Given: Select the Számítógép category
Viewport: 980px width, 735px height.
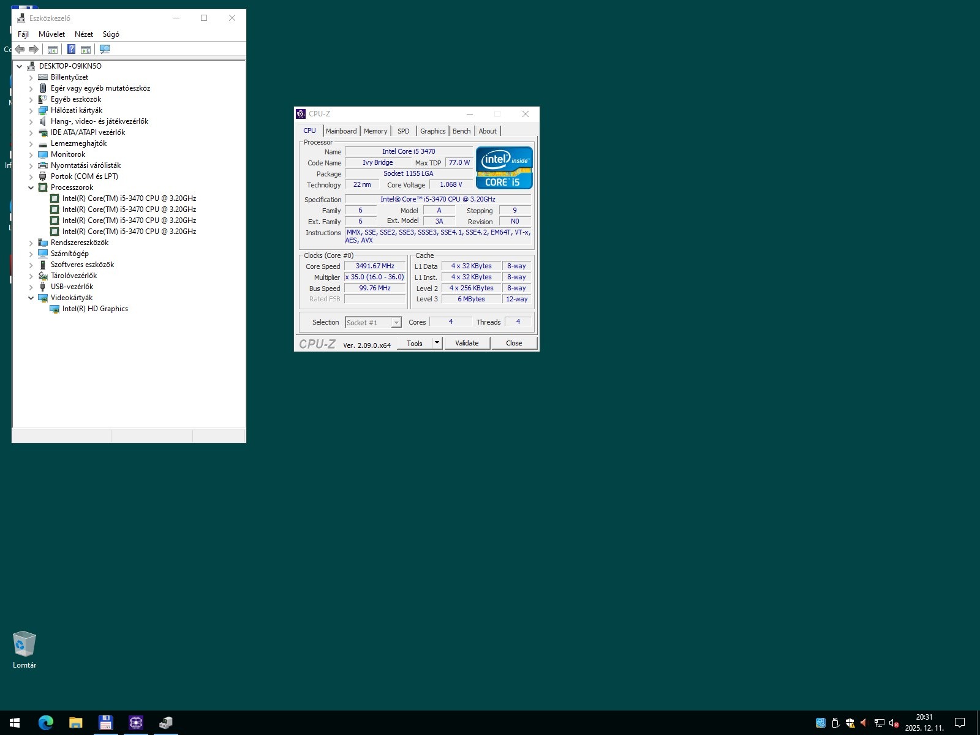Looking at the screenshot, I should click(x=70, y=254).
